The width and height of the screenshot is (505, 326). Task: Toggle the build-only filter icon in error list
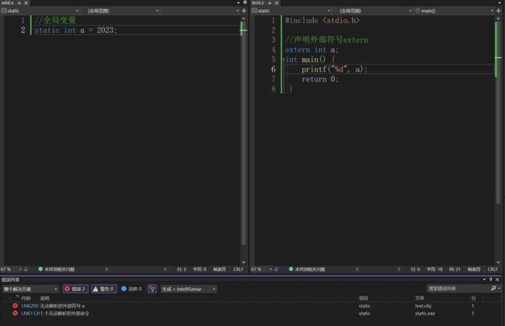tap(152, 289)
